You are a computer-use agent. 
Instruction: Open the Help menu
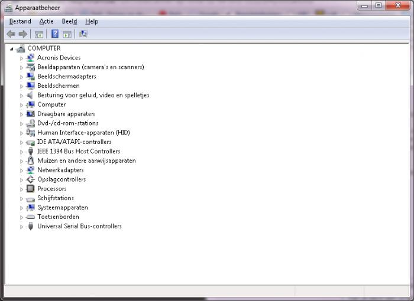(92, 21)
